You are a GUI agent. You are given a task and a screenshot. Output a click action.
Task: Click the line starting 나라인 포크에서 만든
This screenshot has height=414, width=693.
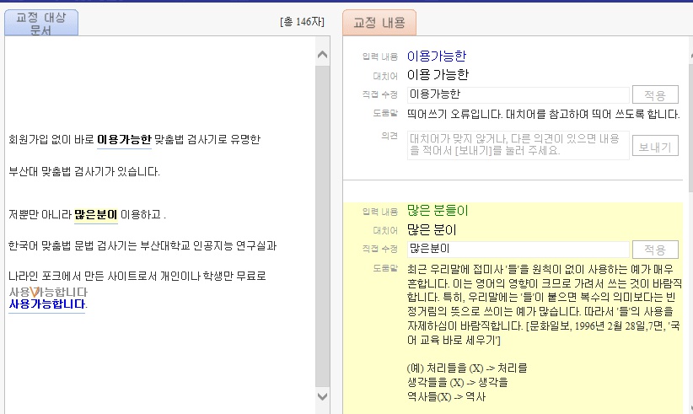point(137,277)
